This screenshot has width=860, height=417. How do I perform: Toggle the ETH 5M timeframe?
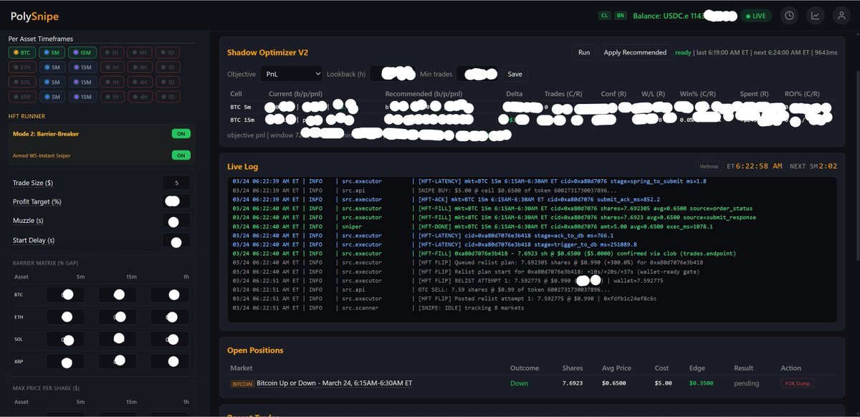pyautogui.click(x=53, y=67)
